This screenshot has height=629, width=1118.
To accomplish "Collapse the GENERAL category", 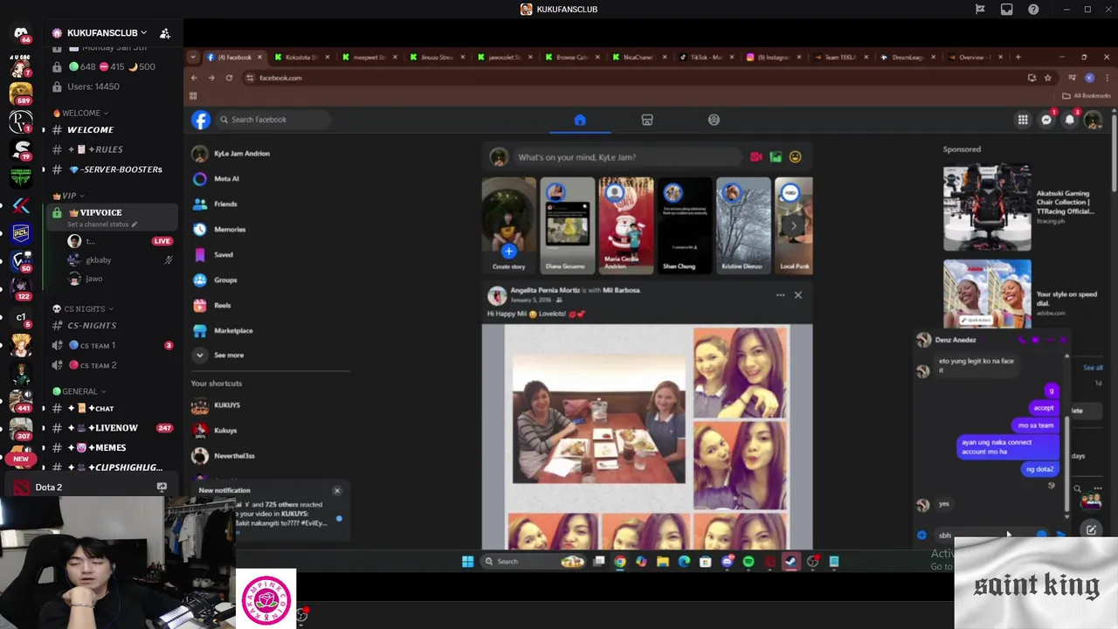I will 79,391.
